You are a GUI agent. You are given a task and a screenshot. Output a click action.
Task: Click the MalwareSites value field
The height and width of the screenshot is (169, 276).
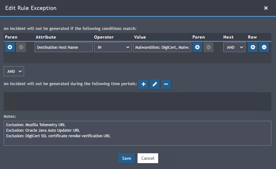(x=162, y=47)
